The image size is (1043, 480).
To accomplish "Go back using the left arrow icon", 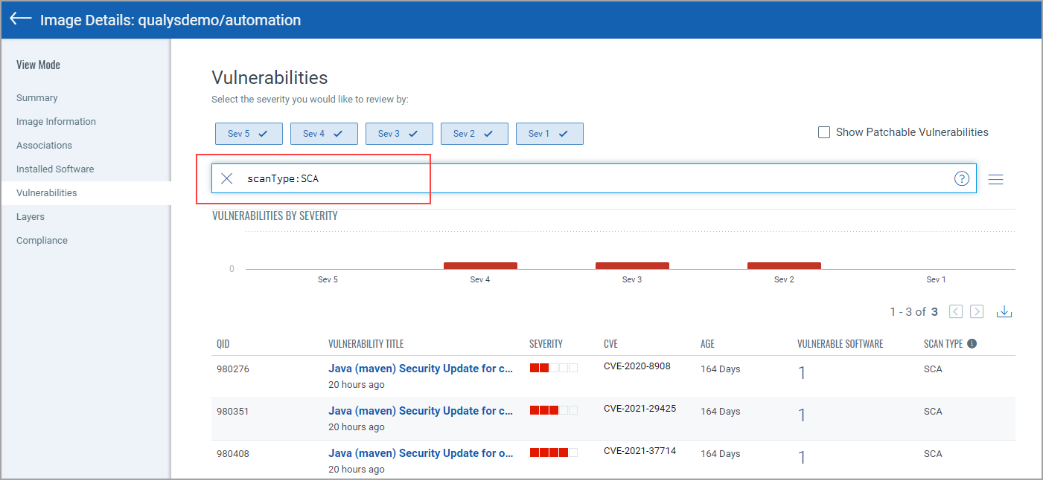I will pyautogui.click(x=21, y=19).
